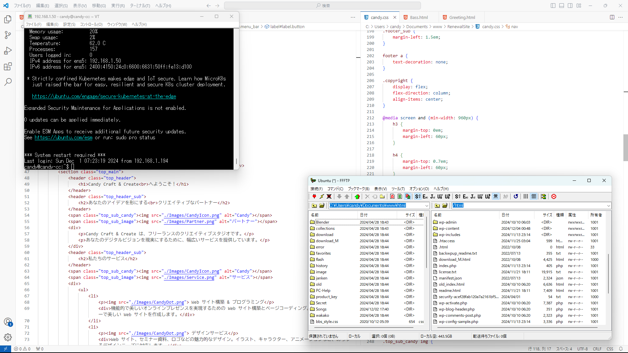This screenshot has width=628, height=353.
Task: Toggle binary transfer mode button B
Action: coord(400,196)
